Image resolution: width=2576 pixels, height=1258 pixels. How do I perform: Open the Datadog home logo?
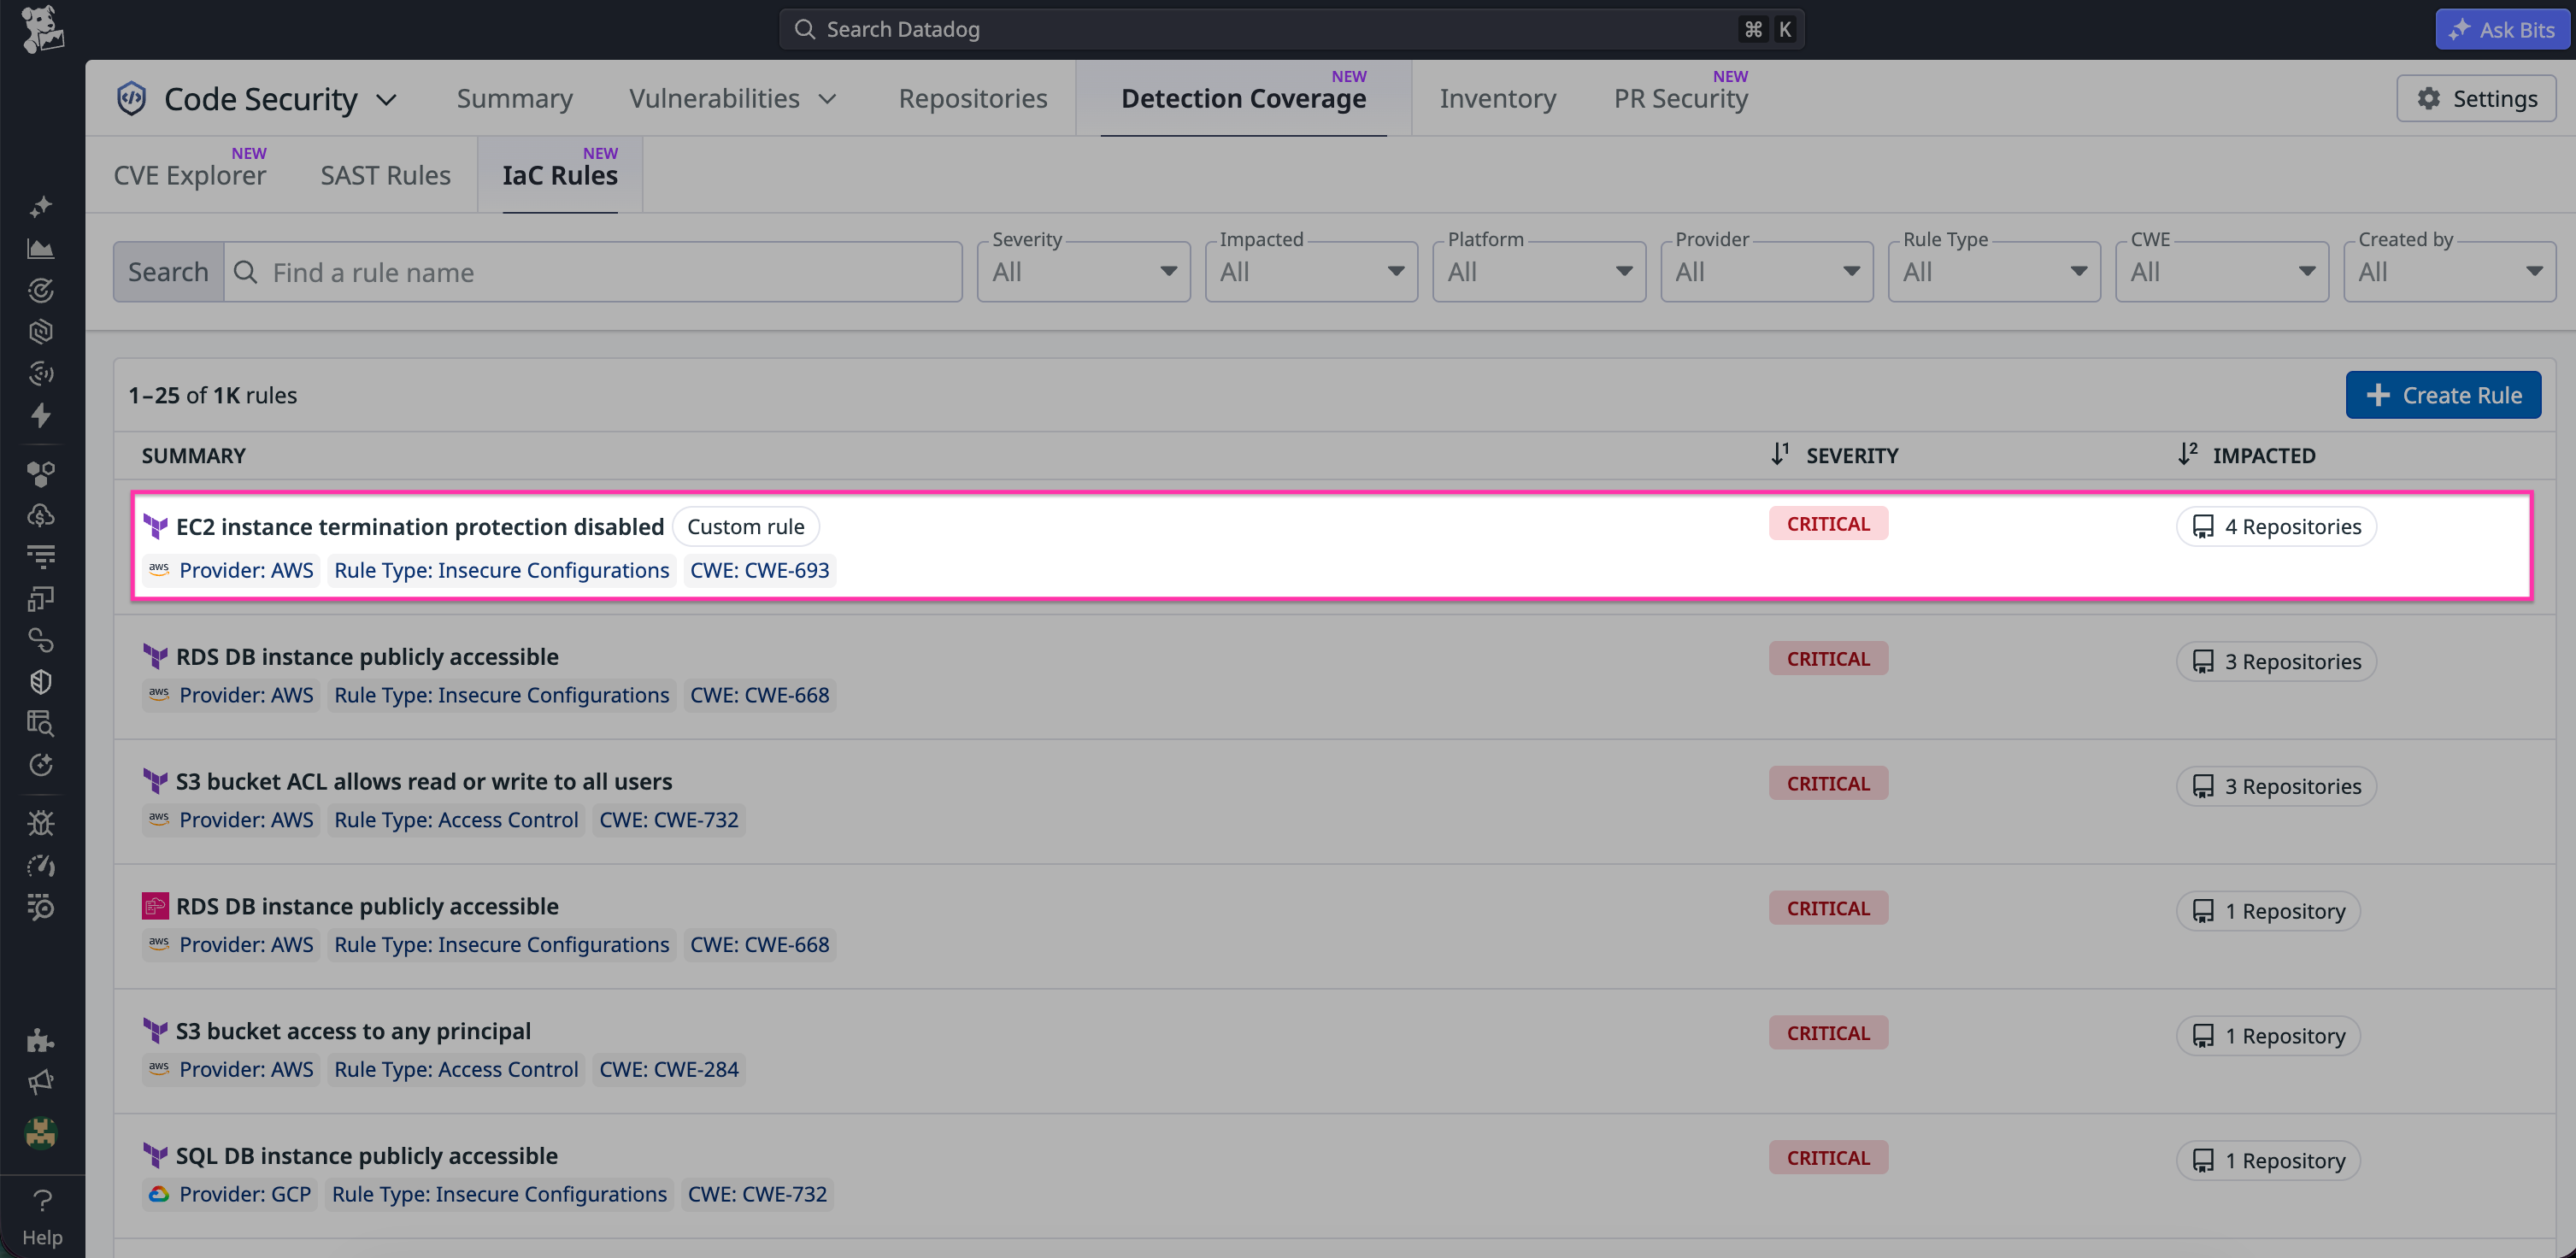[x=42, y=29]
